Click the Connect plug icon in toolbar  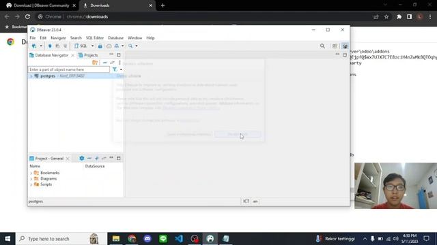pyautogui.click(x=50, y=46)
